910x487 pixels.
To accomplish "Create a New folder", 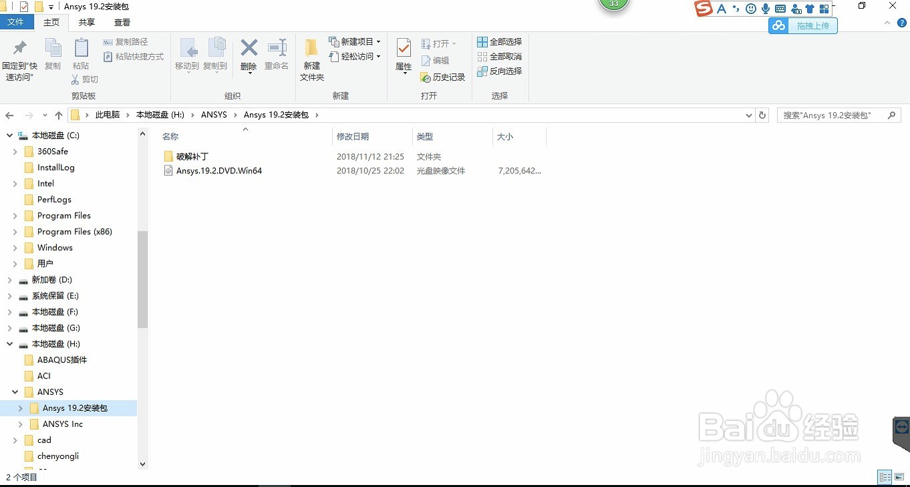I will coord(311,59).
